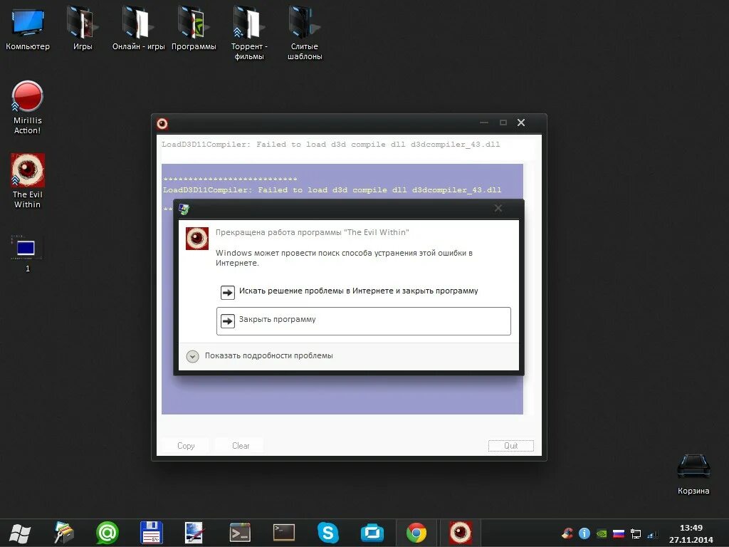The width and height of the screenshot is (729, 547).
Task: Open the paint picture taskbar icon
Action: tap(194, 533)
